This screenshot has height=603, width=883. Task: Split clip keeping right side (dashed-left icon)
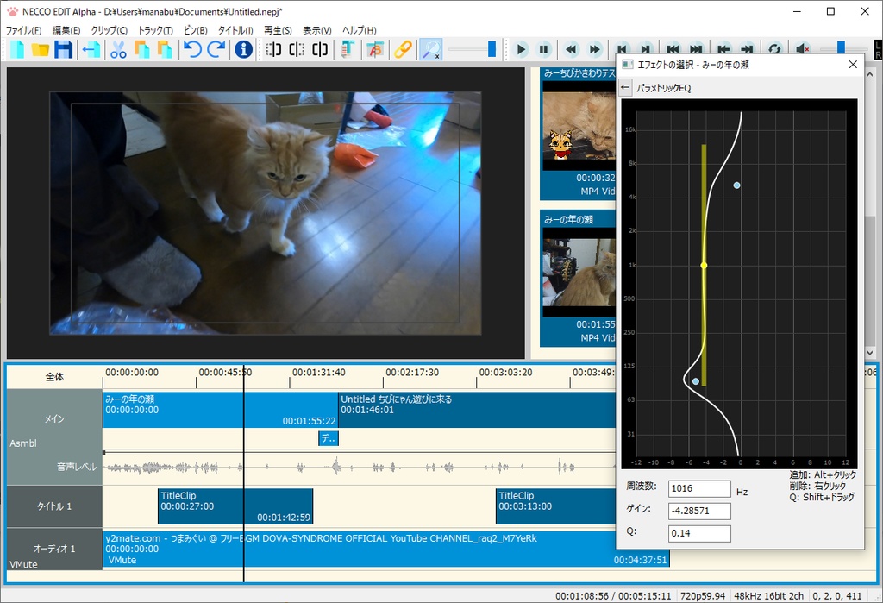[x=273, y=49]
